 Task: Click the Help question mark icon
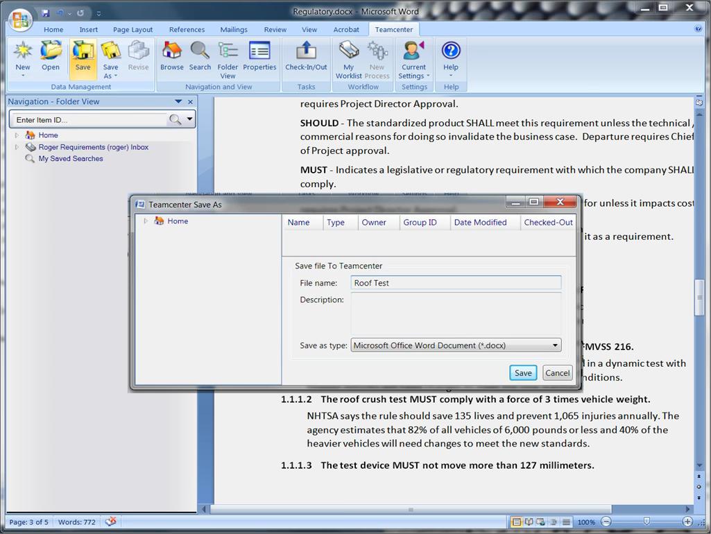451,51
